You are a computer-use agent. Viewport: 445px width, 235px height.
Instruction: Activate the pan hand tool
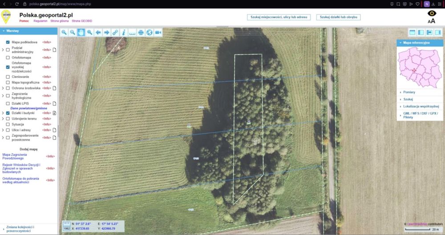tap(81, 32)
